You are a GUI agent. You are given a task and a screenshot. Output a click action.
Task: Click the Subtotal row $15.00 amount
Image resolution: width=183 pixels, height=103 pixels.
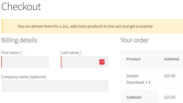tap(170, 97)
